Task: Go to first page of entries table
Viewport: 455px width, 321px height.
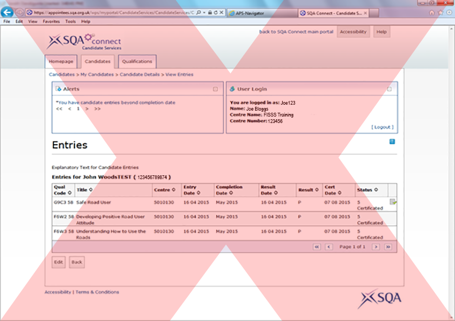Action: [x=317, y=247]
